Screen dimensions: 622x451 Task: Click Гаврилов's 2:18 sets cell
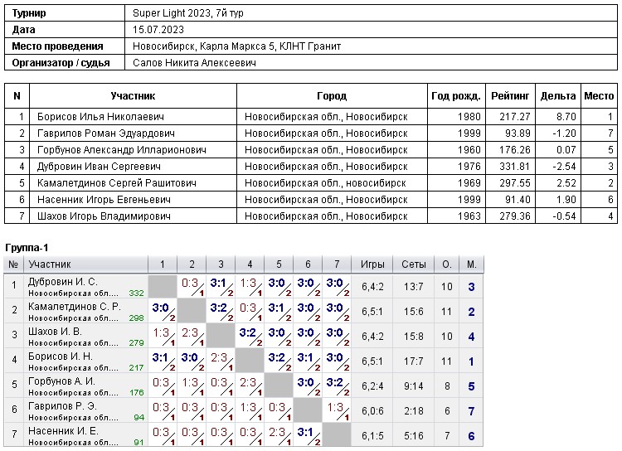[x=414, y=411]
